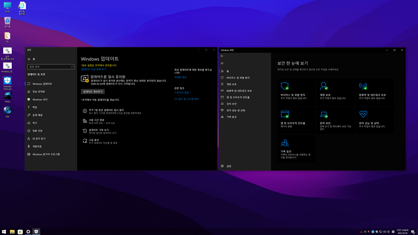This screenshot has height=235, width=418.
Task: Open the family options tile icon
Action: coord(285,143)
